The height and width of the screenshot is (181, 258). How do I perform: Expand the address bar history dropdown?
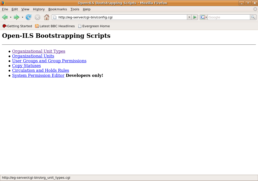[189, 17]
